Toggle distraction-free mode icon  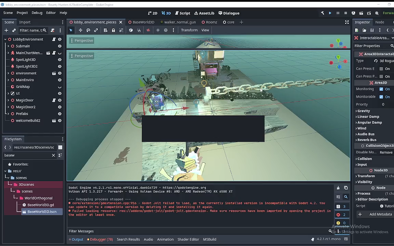coord(347,22)
